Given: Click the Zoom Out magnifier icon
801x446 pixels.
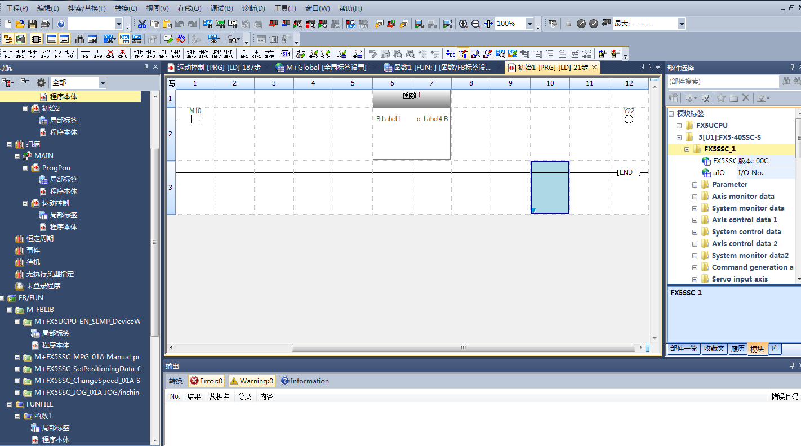Looking at the screenshot, I should click(x=475, y=24).
